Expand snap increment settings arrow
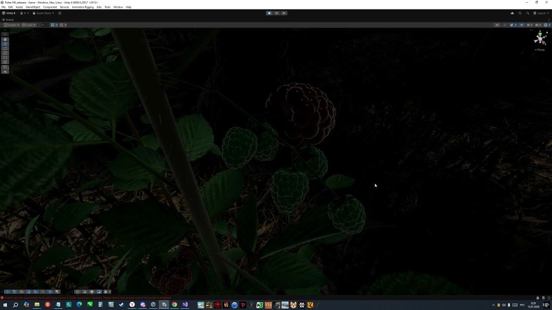 (66, 25)
